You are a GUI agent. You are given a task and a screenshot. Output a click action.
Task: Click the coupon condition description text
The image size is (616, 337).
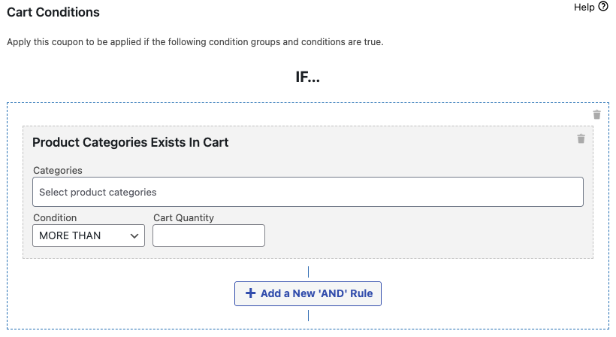point(195,42)
